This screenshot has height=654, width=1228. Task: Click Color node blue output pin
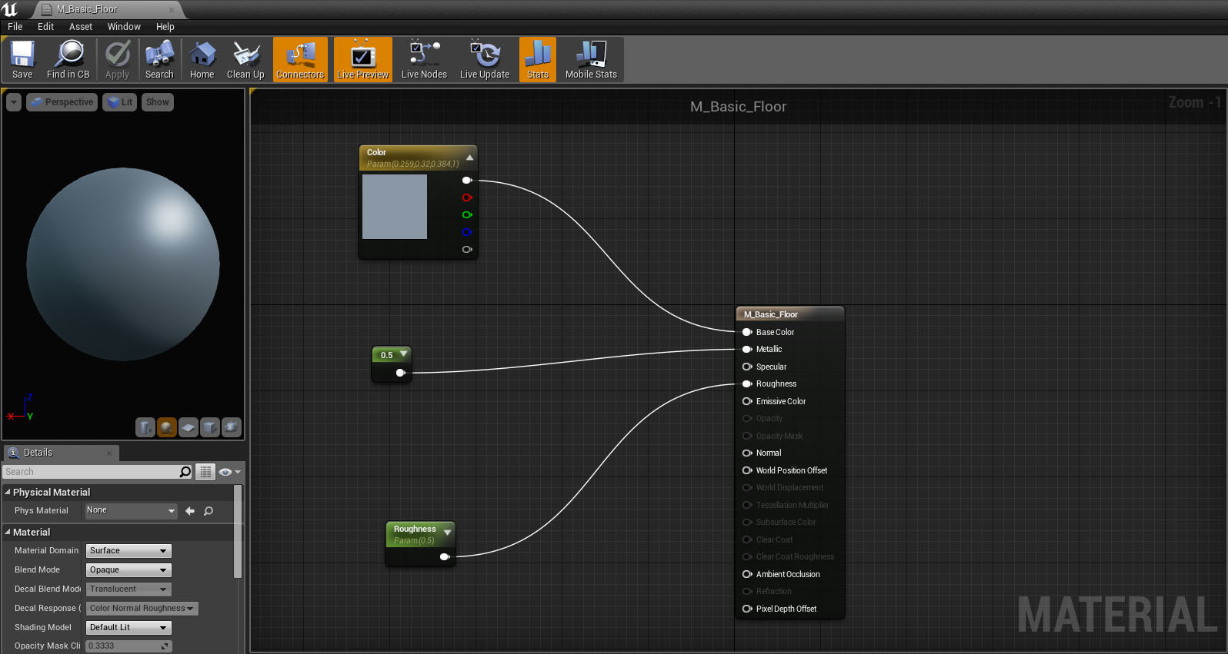466,232
